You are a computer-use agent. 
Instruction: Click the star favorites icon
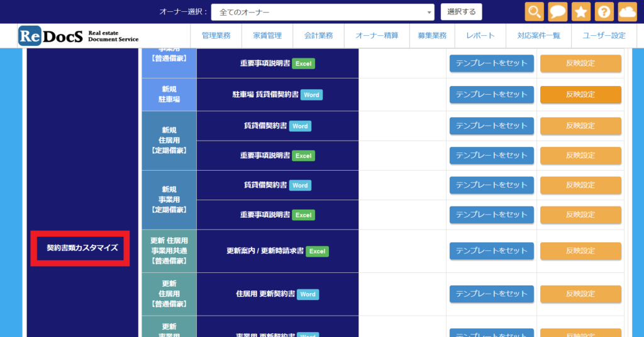[580, 11]
